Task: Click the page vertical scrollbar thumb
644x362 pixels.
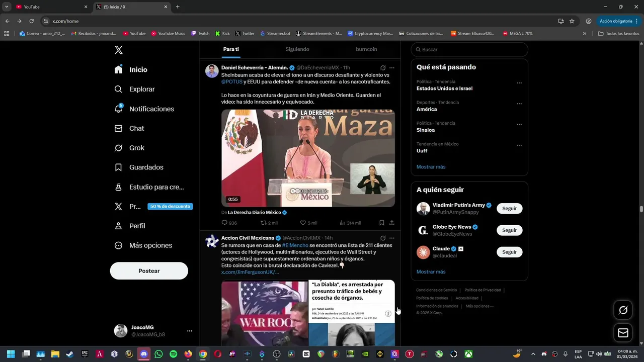Action: coord(641,209)
